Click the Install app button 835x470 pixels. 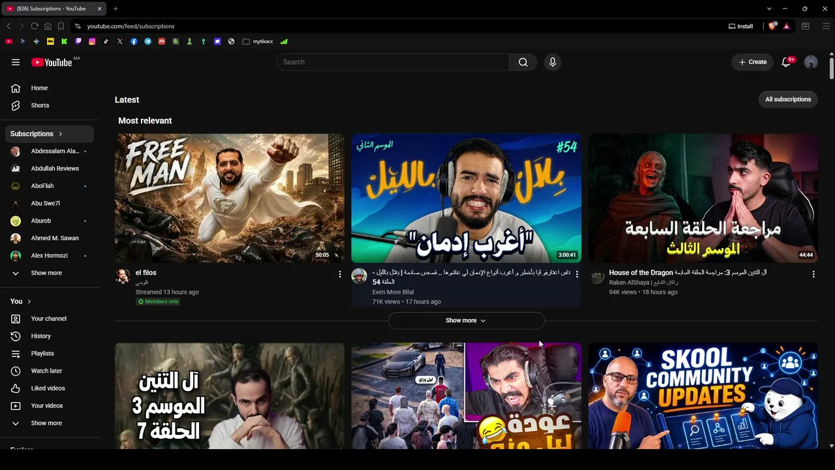point(741,26)
